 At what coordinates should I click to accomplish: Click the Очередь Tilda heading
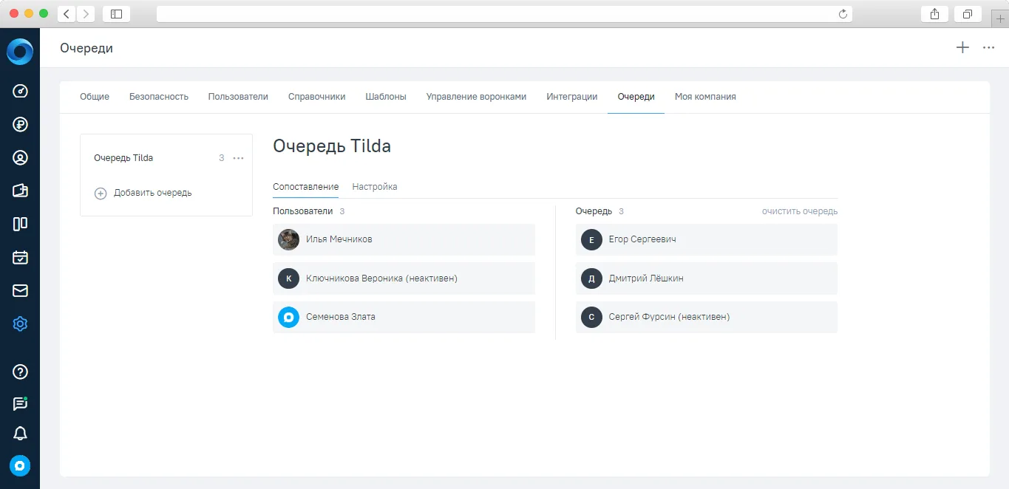[332, 146]
